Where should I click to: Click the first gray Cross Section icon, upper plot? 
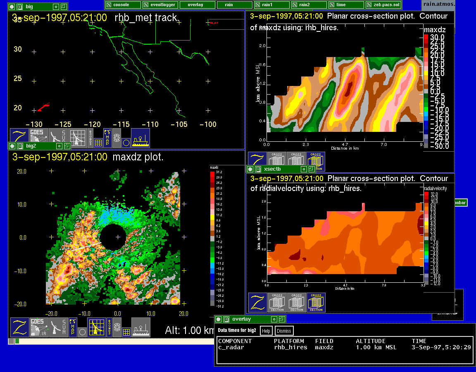coord(277,161)
